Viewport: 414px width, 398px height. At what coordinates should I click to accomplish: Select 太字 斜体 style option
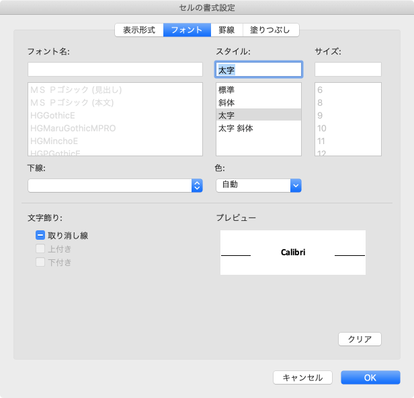coord(235,128)
